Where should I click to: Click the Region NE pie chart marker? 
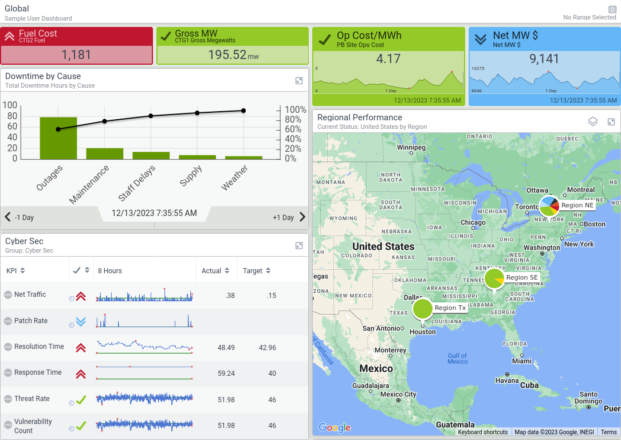(x=549, y=206)
